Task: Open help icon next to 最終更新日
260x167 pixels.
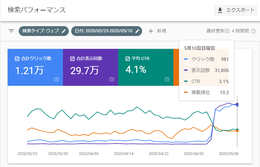Action: pos(253,31)
